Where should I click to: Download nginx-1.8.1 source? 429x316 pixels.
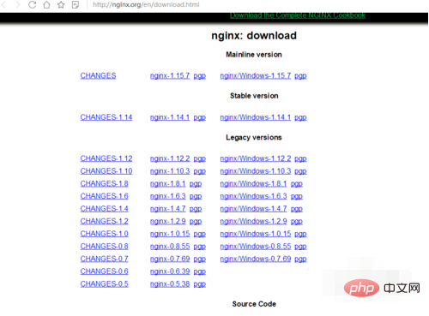click(x=168, y=183)
